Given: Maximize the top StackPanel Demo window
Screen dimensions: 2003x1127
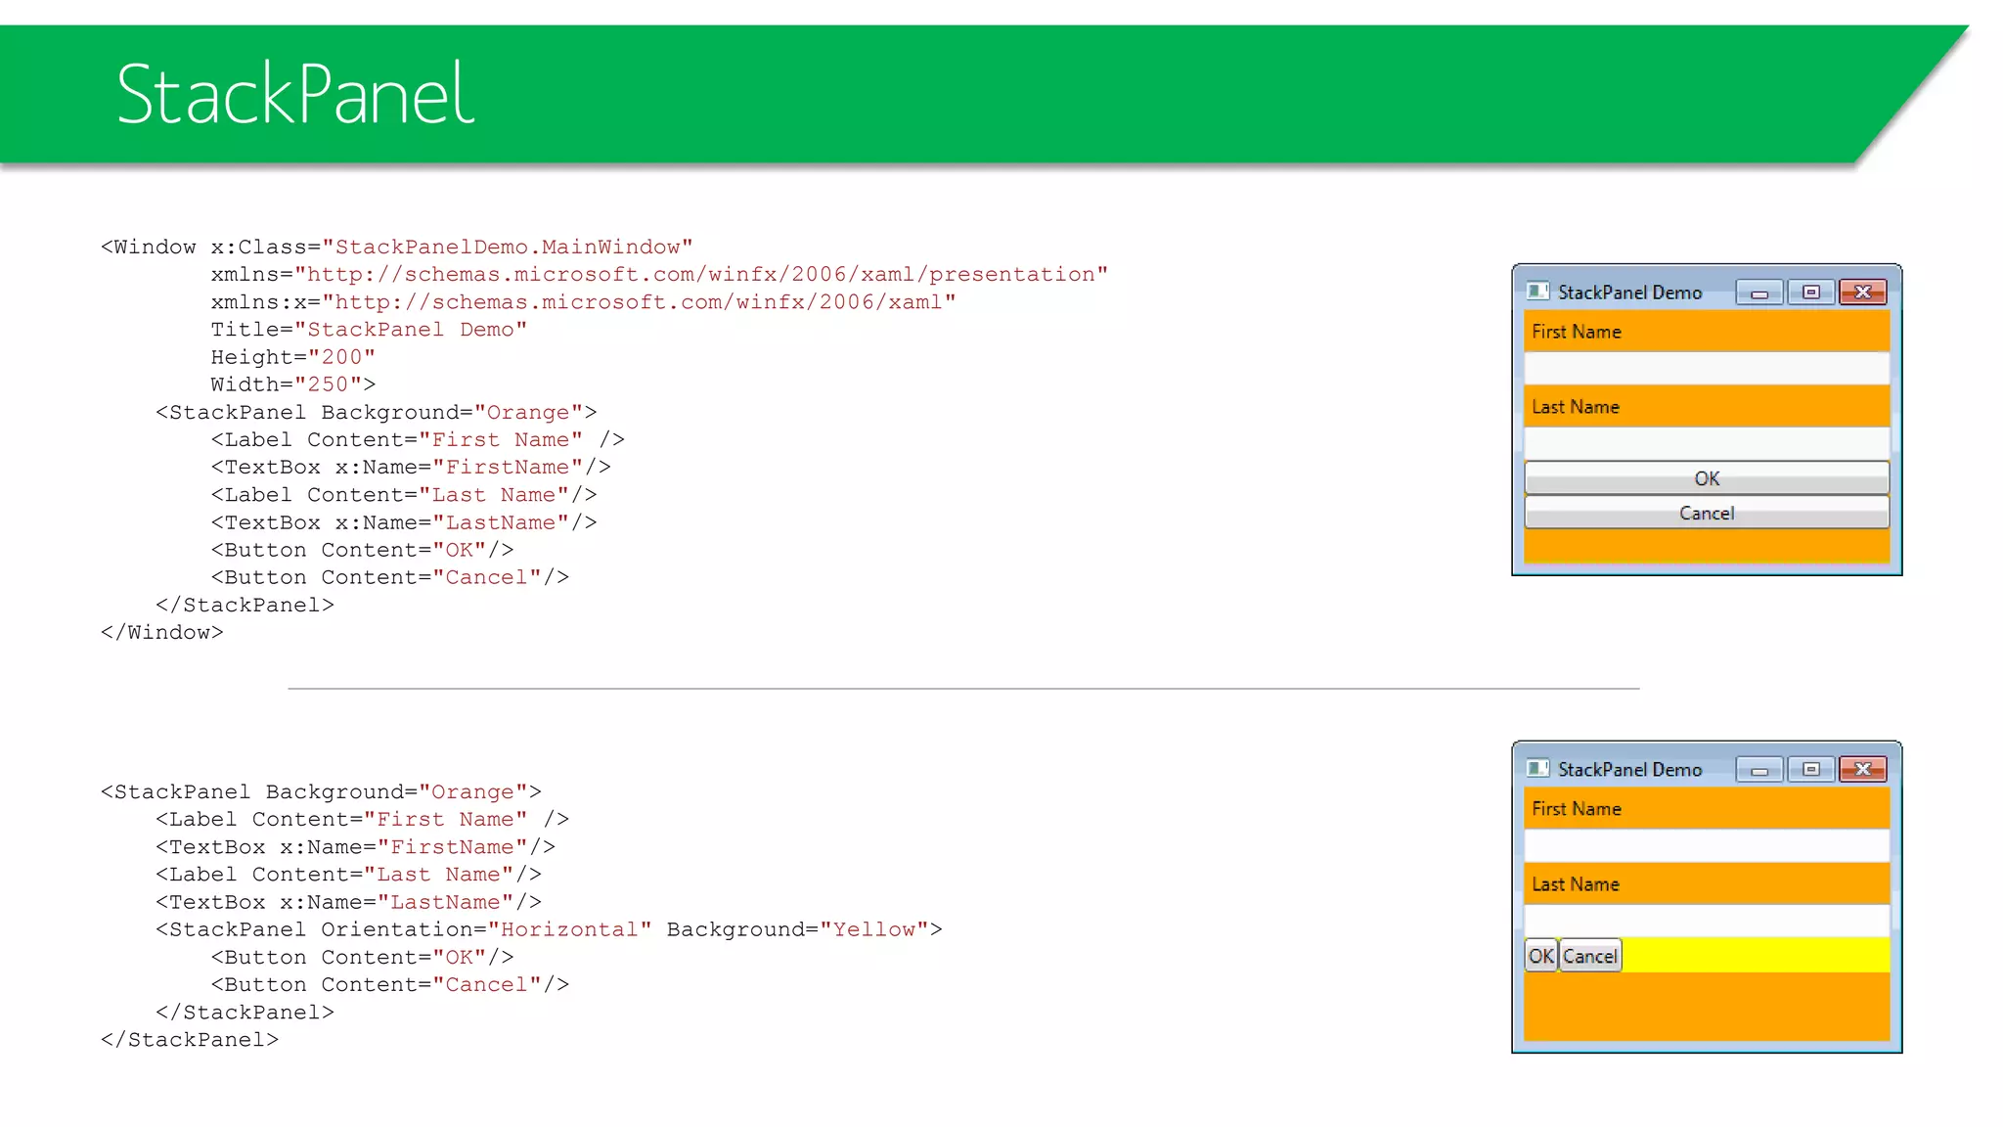Looking at the screenshot, I should [1811, 293].
